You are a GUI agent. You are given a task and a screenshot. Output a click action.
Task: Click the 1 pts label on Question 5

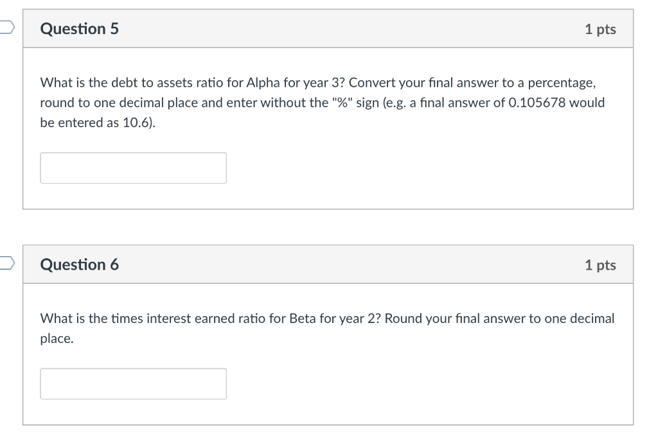point(601,28)
